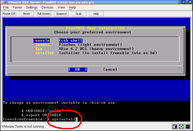Image resolution: width=193 pixels, height=131 pixels.
Task: Click the hard disk device status icon
Action: [x=175, y=127]
